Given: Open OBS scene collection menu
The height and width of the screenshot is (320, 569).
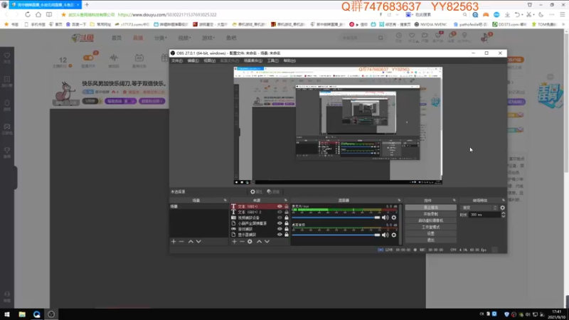Looking at the screenshot, I should click(253, 60).
